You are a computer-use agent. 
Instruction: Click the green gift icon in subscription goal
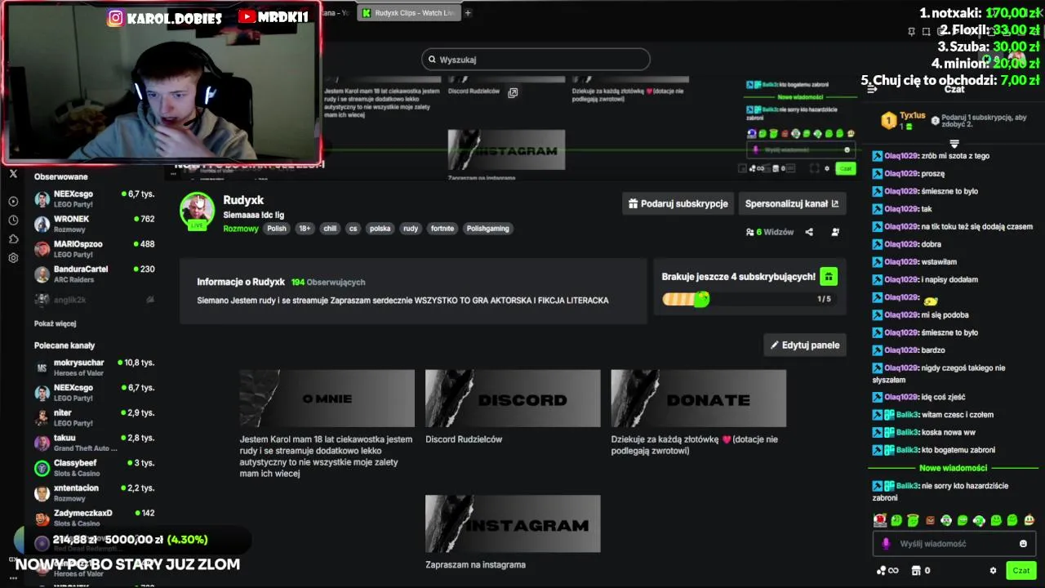(x=828, y=277)
